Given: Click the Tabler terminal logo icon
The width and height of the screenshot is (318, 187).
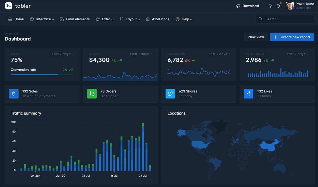Looking at the screenshot, I should pos(8,6).
